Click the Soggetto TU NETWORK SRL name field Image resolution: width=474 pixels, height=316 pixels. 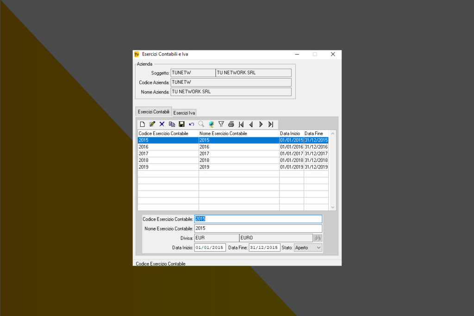(253, 73)
